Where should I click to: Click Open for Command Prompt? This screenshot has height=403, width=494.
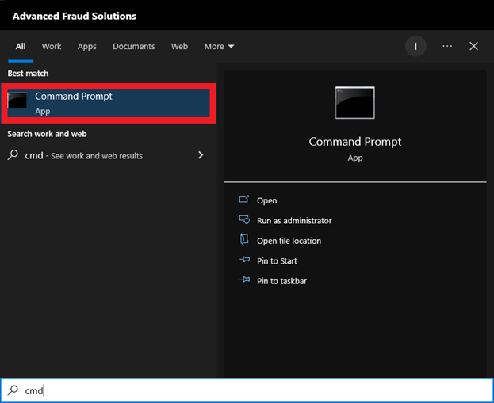(x=266, y=200)
